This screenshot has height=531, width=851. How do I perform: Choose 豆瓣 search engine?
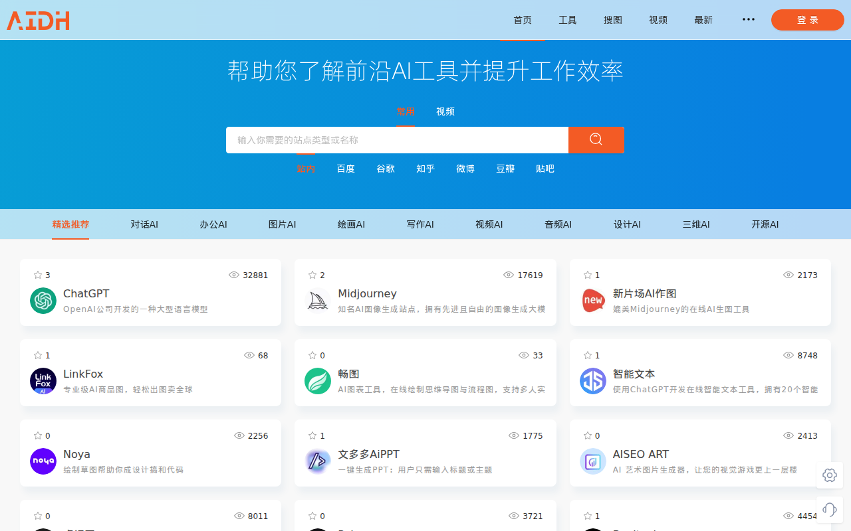tap(505, 169)
